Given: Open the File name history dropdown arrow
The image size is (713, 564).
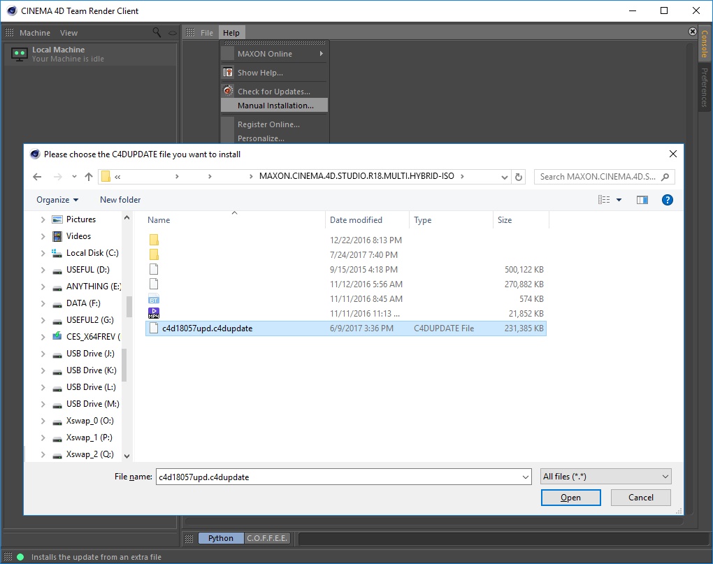Looking at the screenshot, I should click(525, 477).
